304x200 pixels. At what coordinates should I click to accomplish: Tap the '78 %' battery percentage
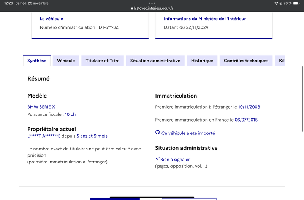click(288, 3)
